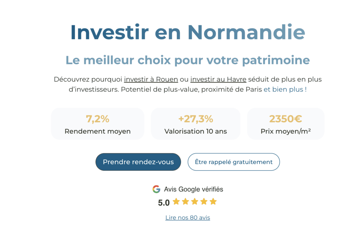The width and height of the screenshot is (349, 237).
Task: Select the '2350€ Prix moyen/m²' card
Action: (286, 124)
